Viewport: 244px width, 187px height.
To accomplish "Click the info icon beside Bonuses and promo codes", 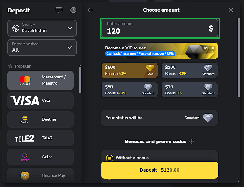I will point(191,142).
